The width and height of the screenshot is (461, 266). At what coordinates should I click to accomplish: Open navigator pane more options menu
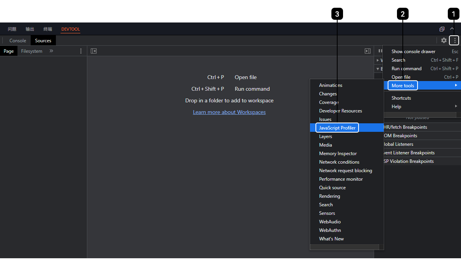(81, 51)
